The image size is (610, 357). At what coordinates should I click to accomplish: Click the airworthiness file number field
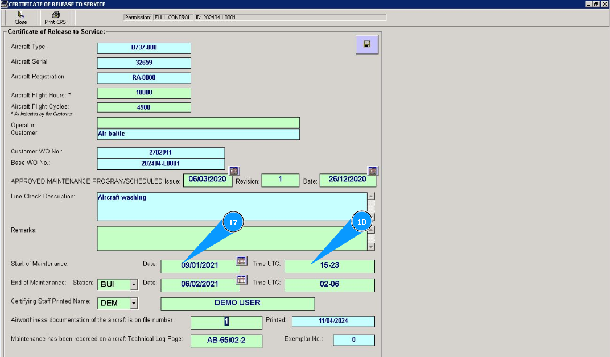tap(226, 322)
